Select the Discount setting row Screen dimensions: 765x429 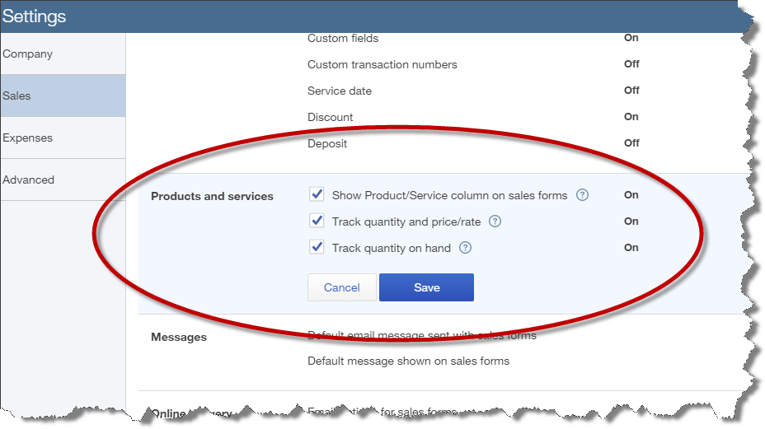point(331,117)
